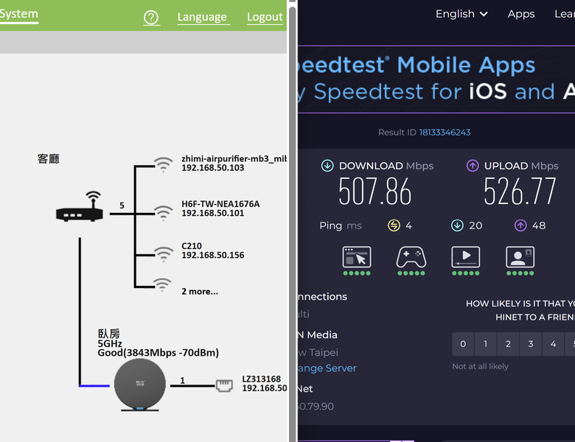
Task: Click the video conferencing experience icon
Action: tap(520, 257)
